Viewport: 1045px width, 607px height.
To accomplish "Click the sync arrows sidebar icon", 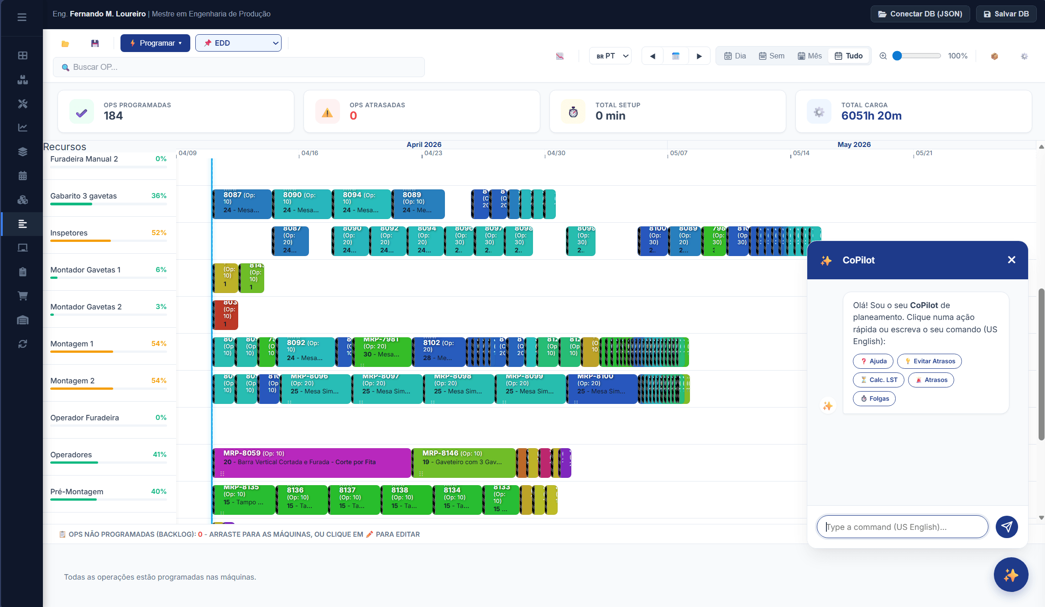I will click(22, 344).
